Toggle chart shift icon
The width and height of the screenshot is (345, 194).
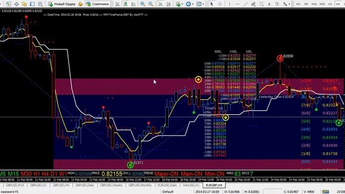click(x=169, y=4)
